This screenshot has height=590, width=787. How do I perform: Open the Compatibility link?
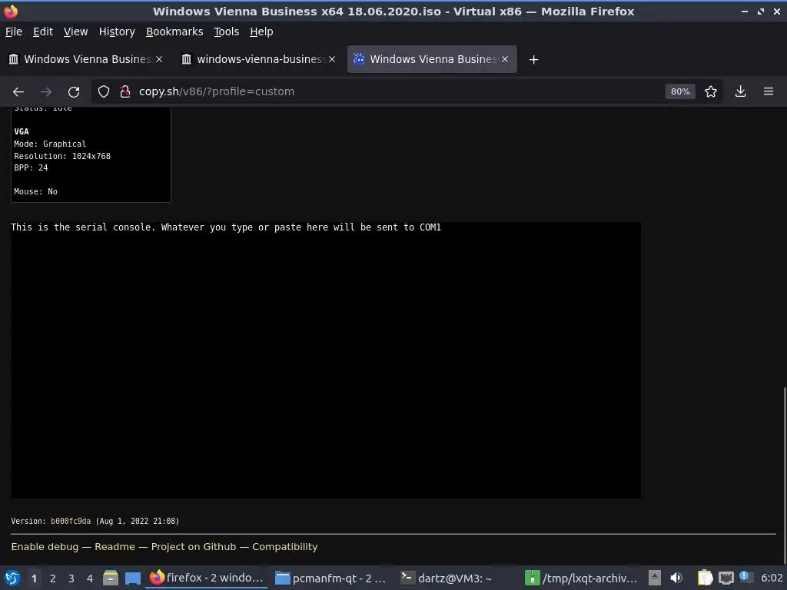point(285,547)
